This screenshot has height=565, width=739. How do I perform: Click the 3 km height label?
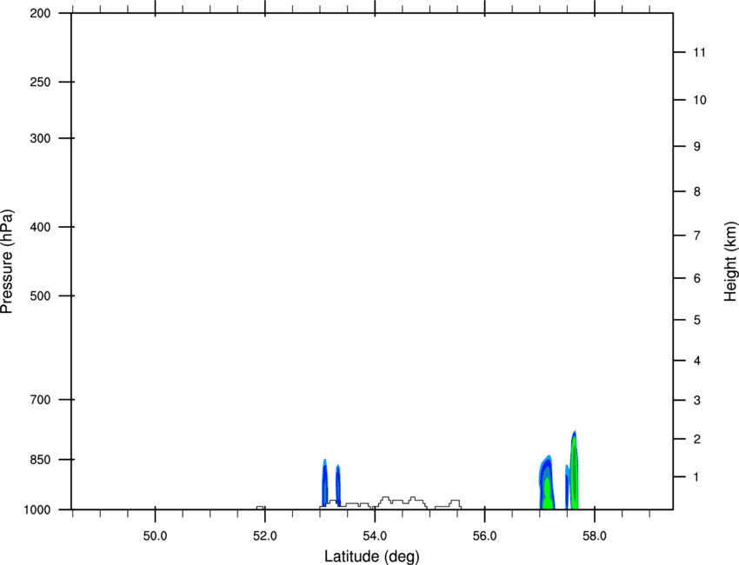(697, 401)
